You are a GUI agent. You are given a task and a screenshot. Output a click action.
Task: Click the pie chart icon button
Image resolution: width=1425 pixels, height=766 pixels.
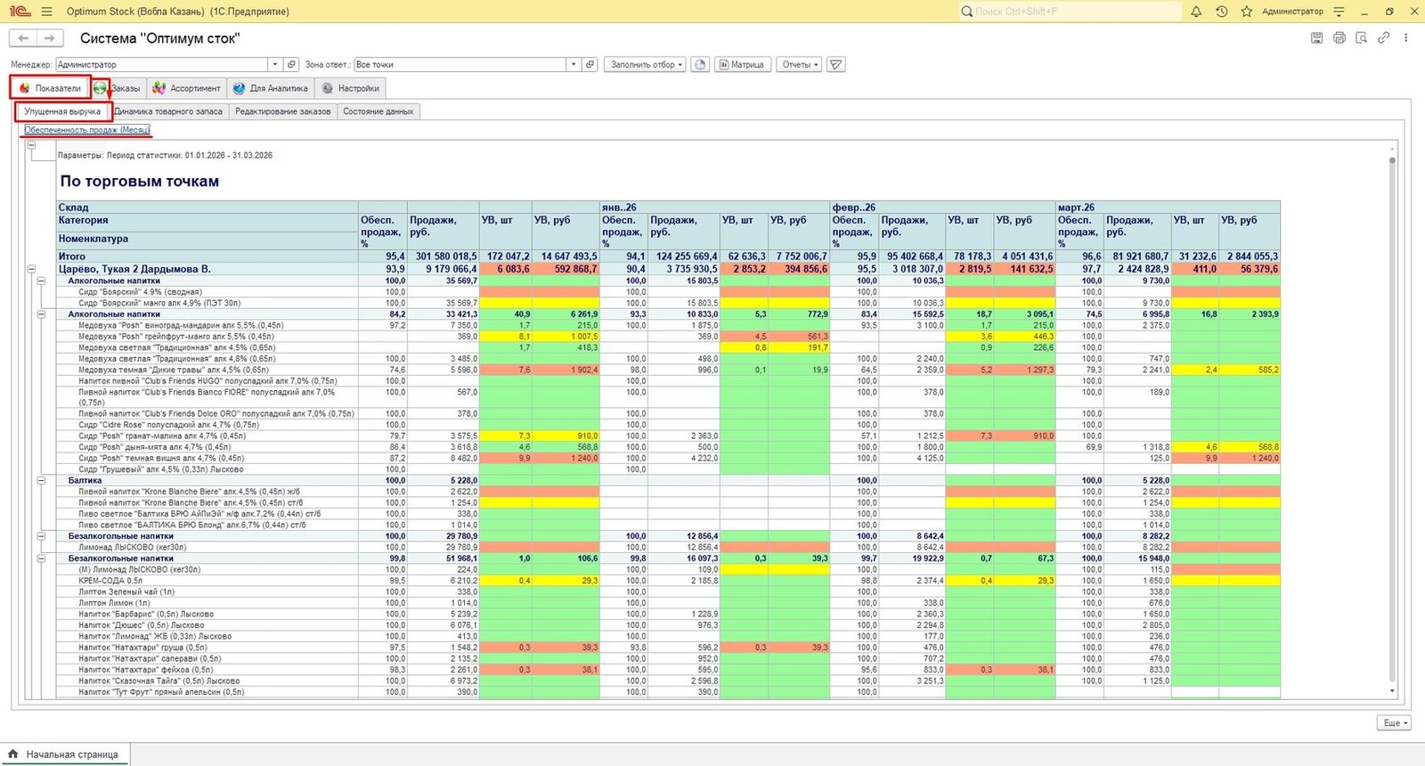700,64
